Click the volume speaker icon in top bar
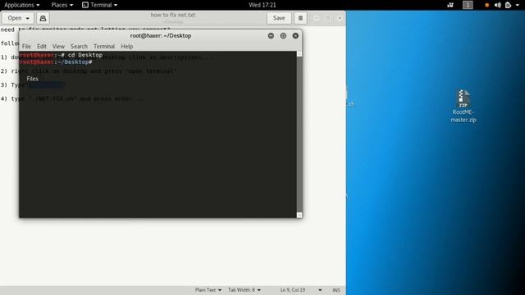Viewport: 525px width, 295px height. pyautogui.click(x=498, y=5)
